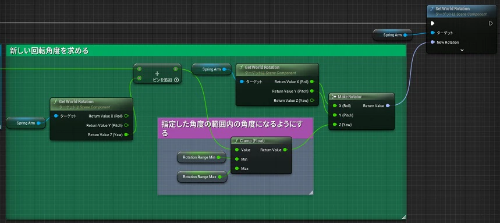This screenshot has width=500, height=223.
Task: Select the Rotation Range Max variable node
Action: point(202,177)
